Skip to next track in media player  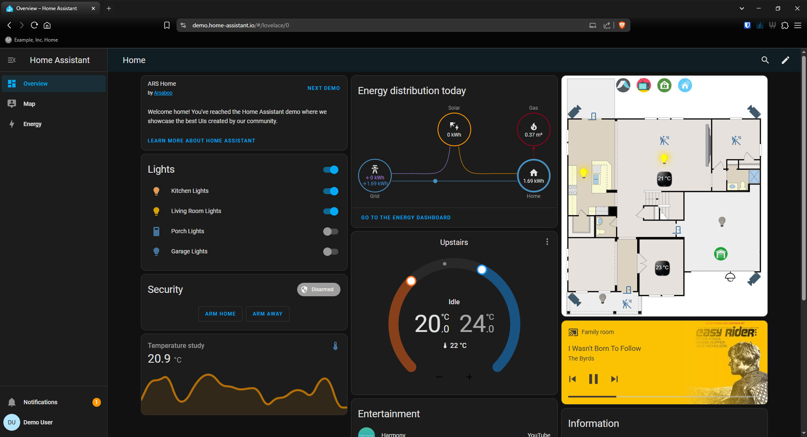pos(614,379)
